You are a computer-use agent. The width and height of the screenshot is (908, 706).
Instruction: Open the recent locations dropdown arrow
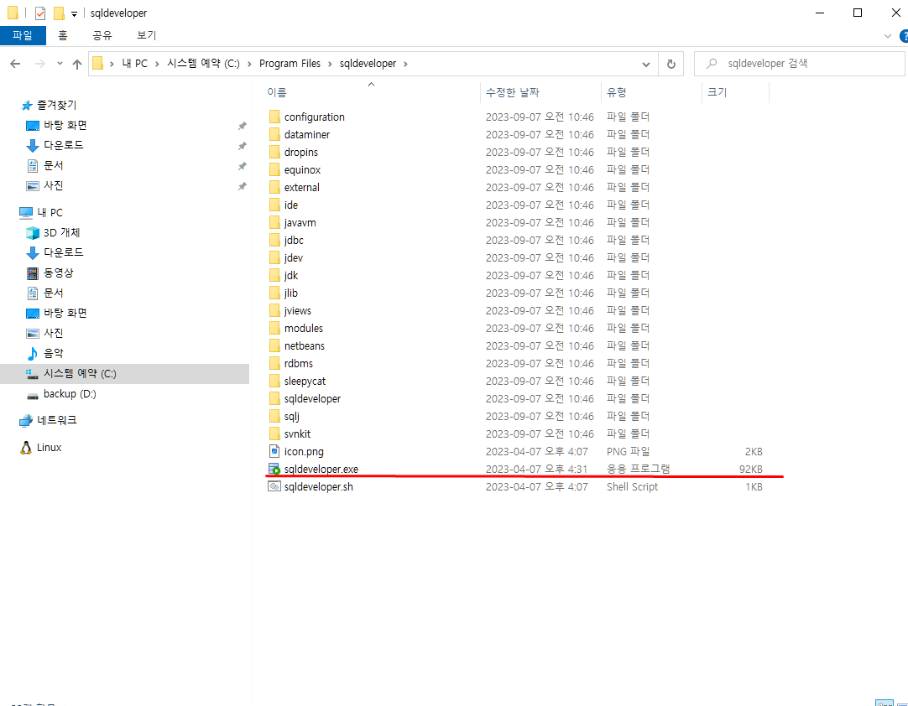(60, 64)
